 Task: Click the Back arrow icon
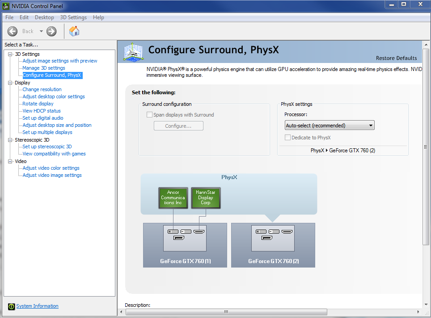[13, 31]
